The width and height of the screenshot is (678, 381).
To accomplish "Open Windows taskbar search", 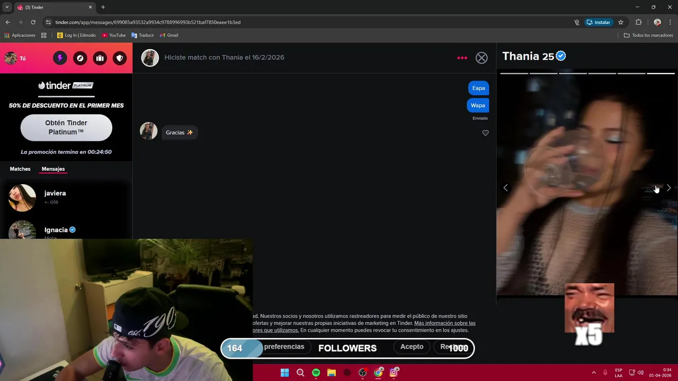I will point(300,373).
